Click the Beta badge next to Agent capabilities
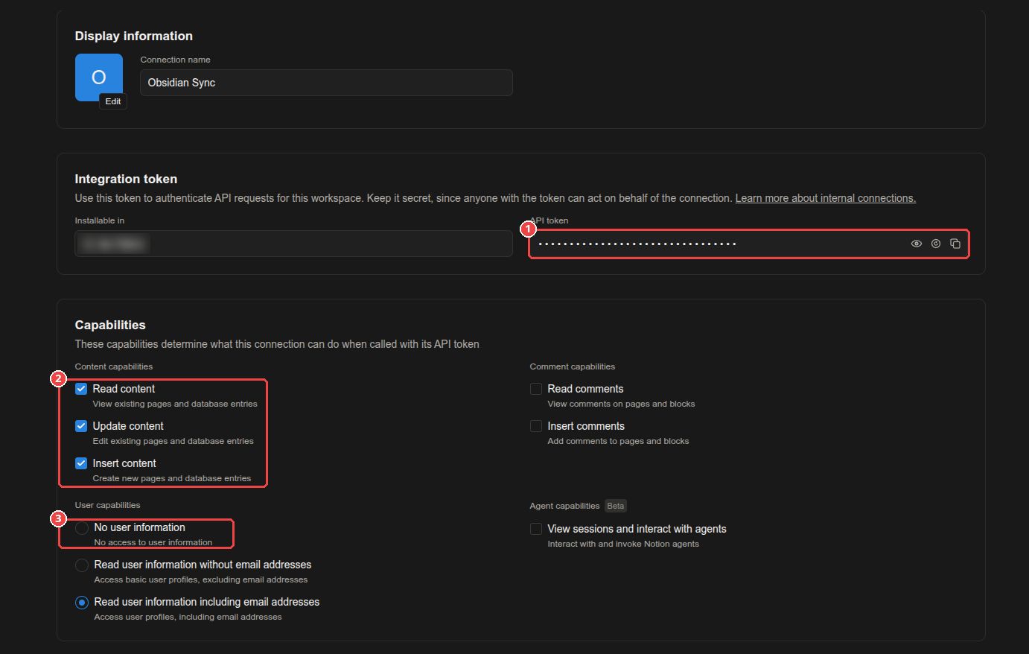1029x654 pixels. click(616, 506)
